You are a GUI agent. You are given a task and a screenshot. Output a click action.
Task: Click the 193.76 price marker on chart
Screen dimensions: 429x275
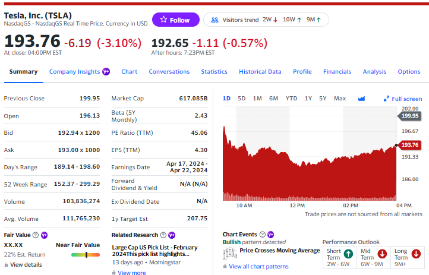[x=409, y=144]
